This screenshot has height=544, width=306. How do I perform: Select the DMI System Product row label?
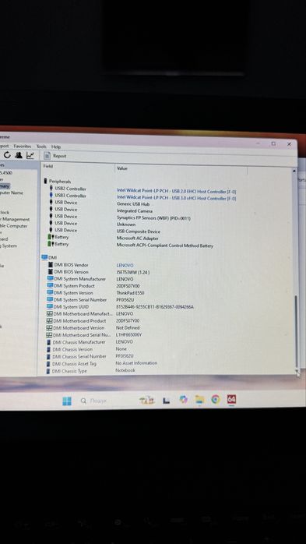point(74,285)
